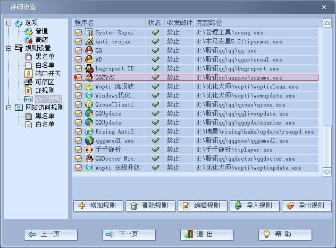Image resolution: width=336 pixels, height=248 pixels.
Task: Select 黑名单 under 规则设置
Action: pos(45,57)
